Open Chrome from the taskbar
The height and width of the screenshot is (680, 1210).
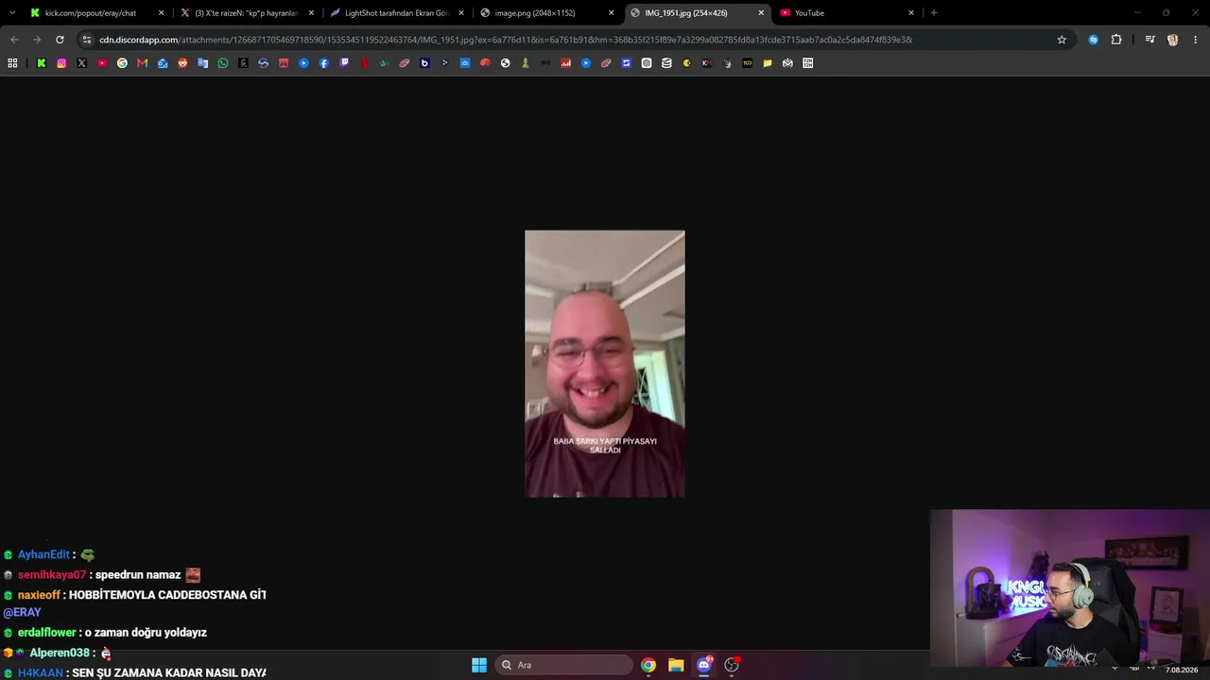(x=648, y=665)
